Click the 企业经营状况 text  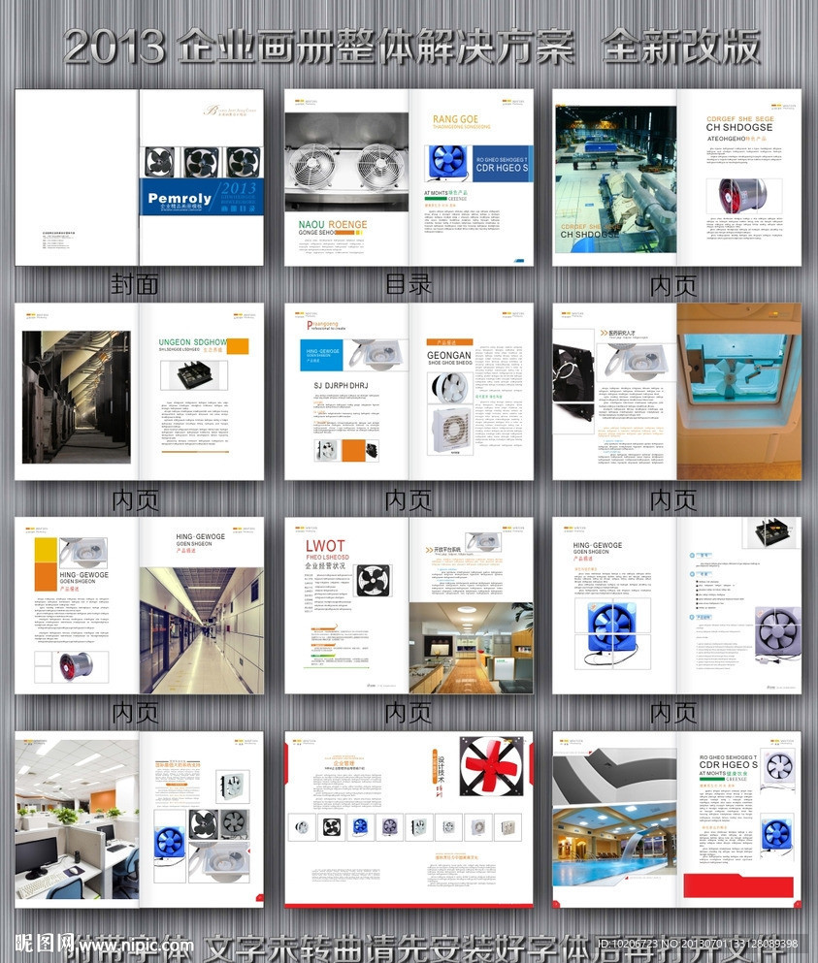pos(325,565)
